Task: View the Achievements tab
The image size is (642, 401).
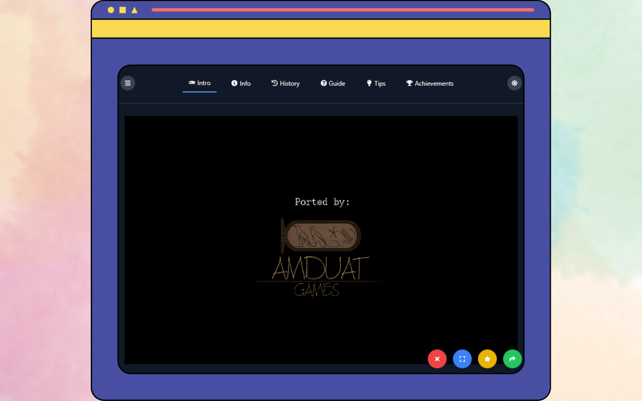Action: tap(430, 84)
